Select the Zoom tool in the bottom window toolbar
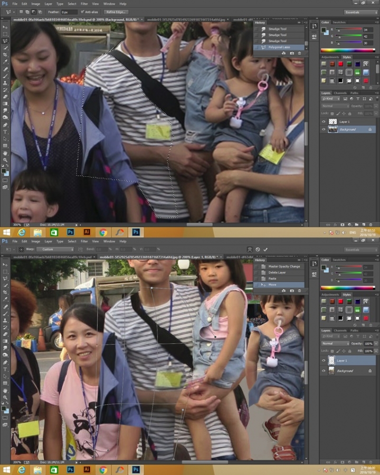 5,397
